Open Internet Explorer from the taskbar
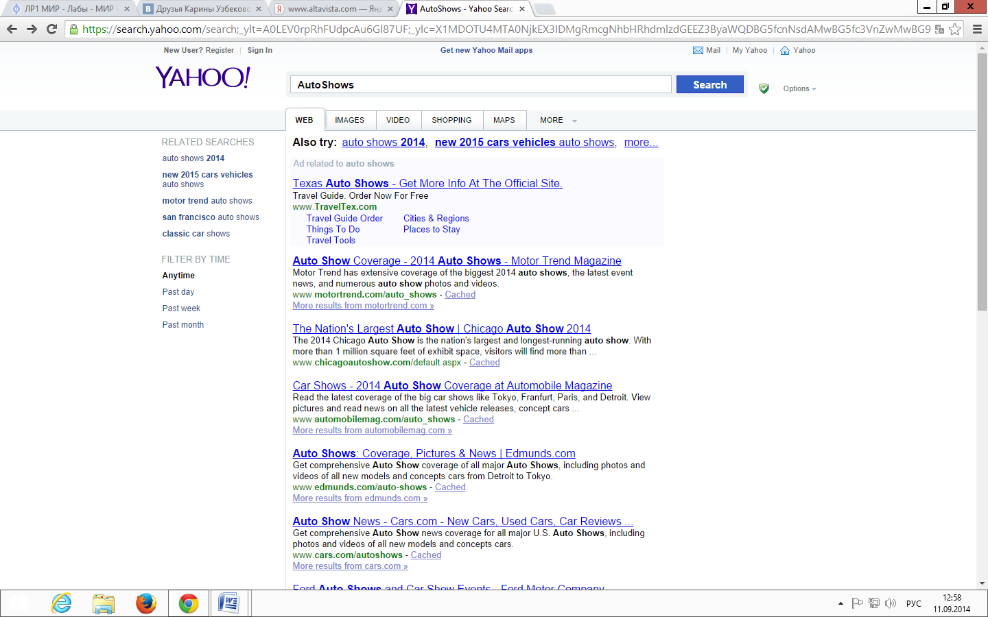Screen dimensions: 988x617 coord(61,603)
